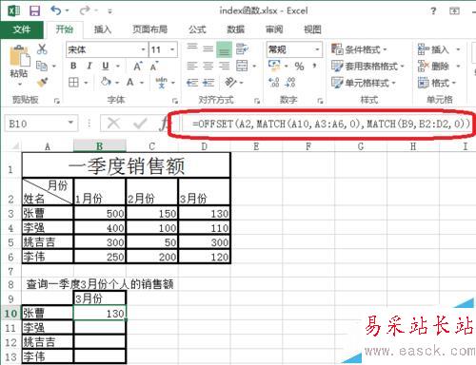The image size is (476, 365).
Task: Toggle Underline formatting
Action: [x=106, y=66]
